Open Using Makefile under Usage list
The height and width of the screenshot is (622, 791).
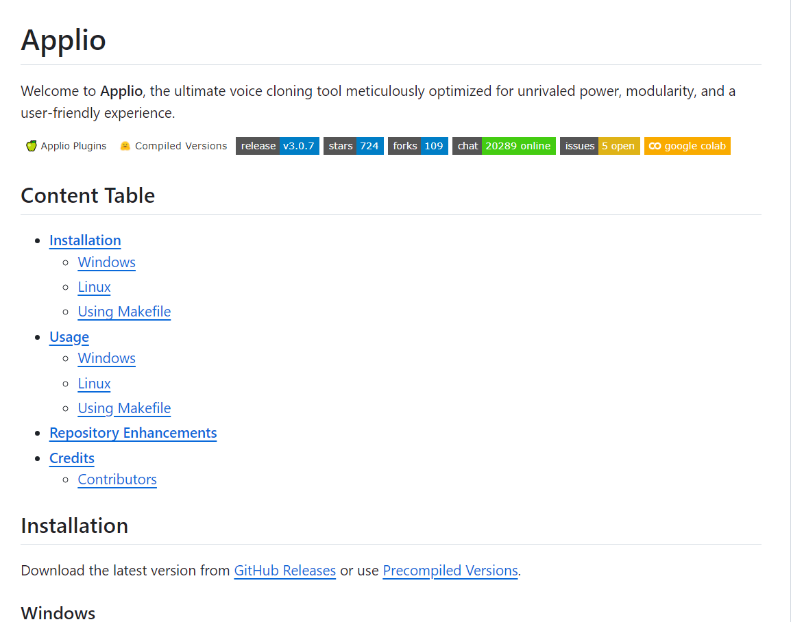[124, 408]
